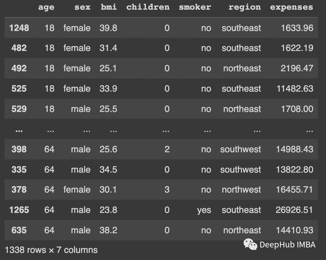The image size is (326, 260).
Task: Click the "1338 rows × 7 columns" summary text
Action: pyautogui.click(x=51, y=250)
